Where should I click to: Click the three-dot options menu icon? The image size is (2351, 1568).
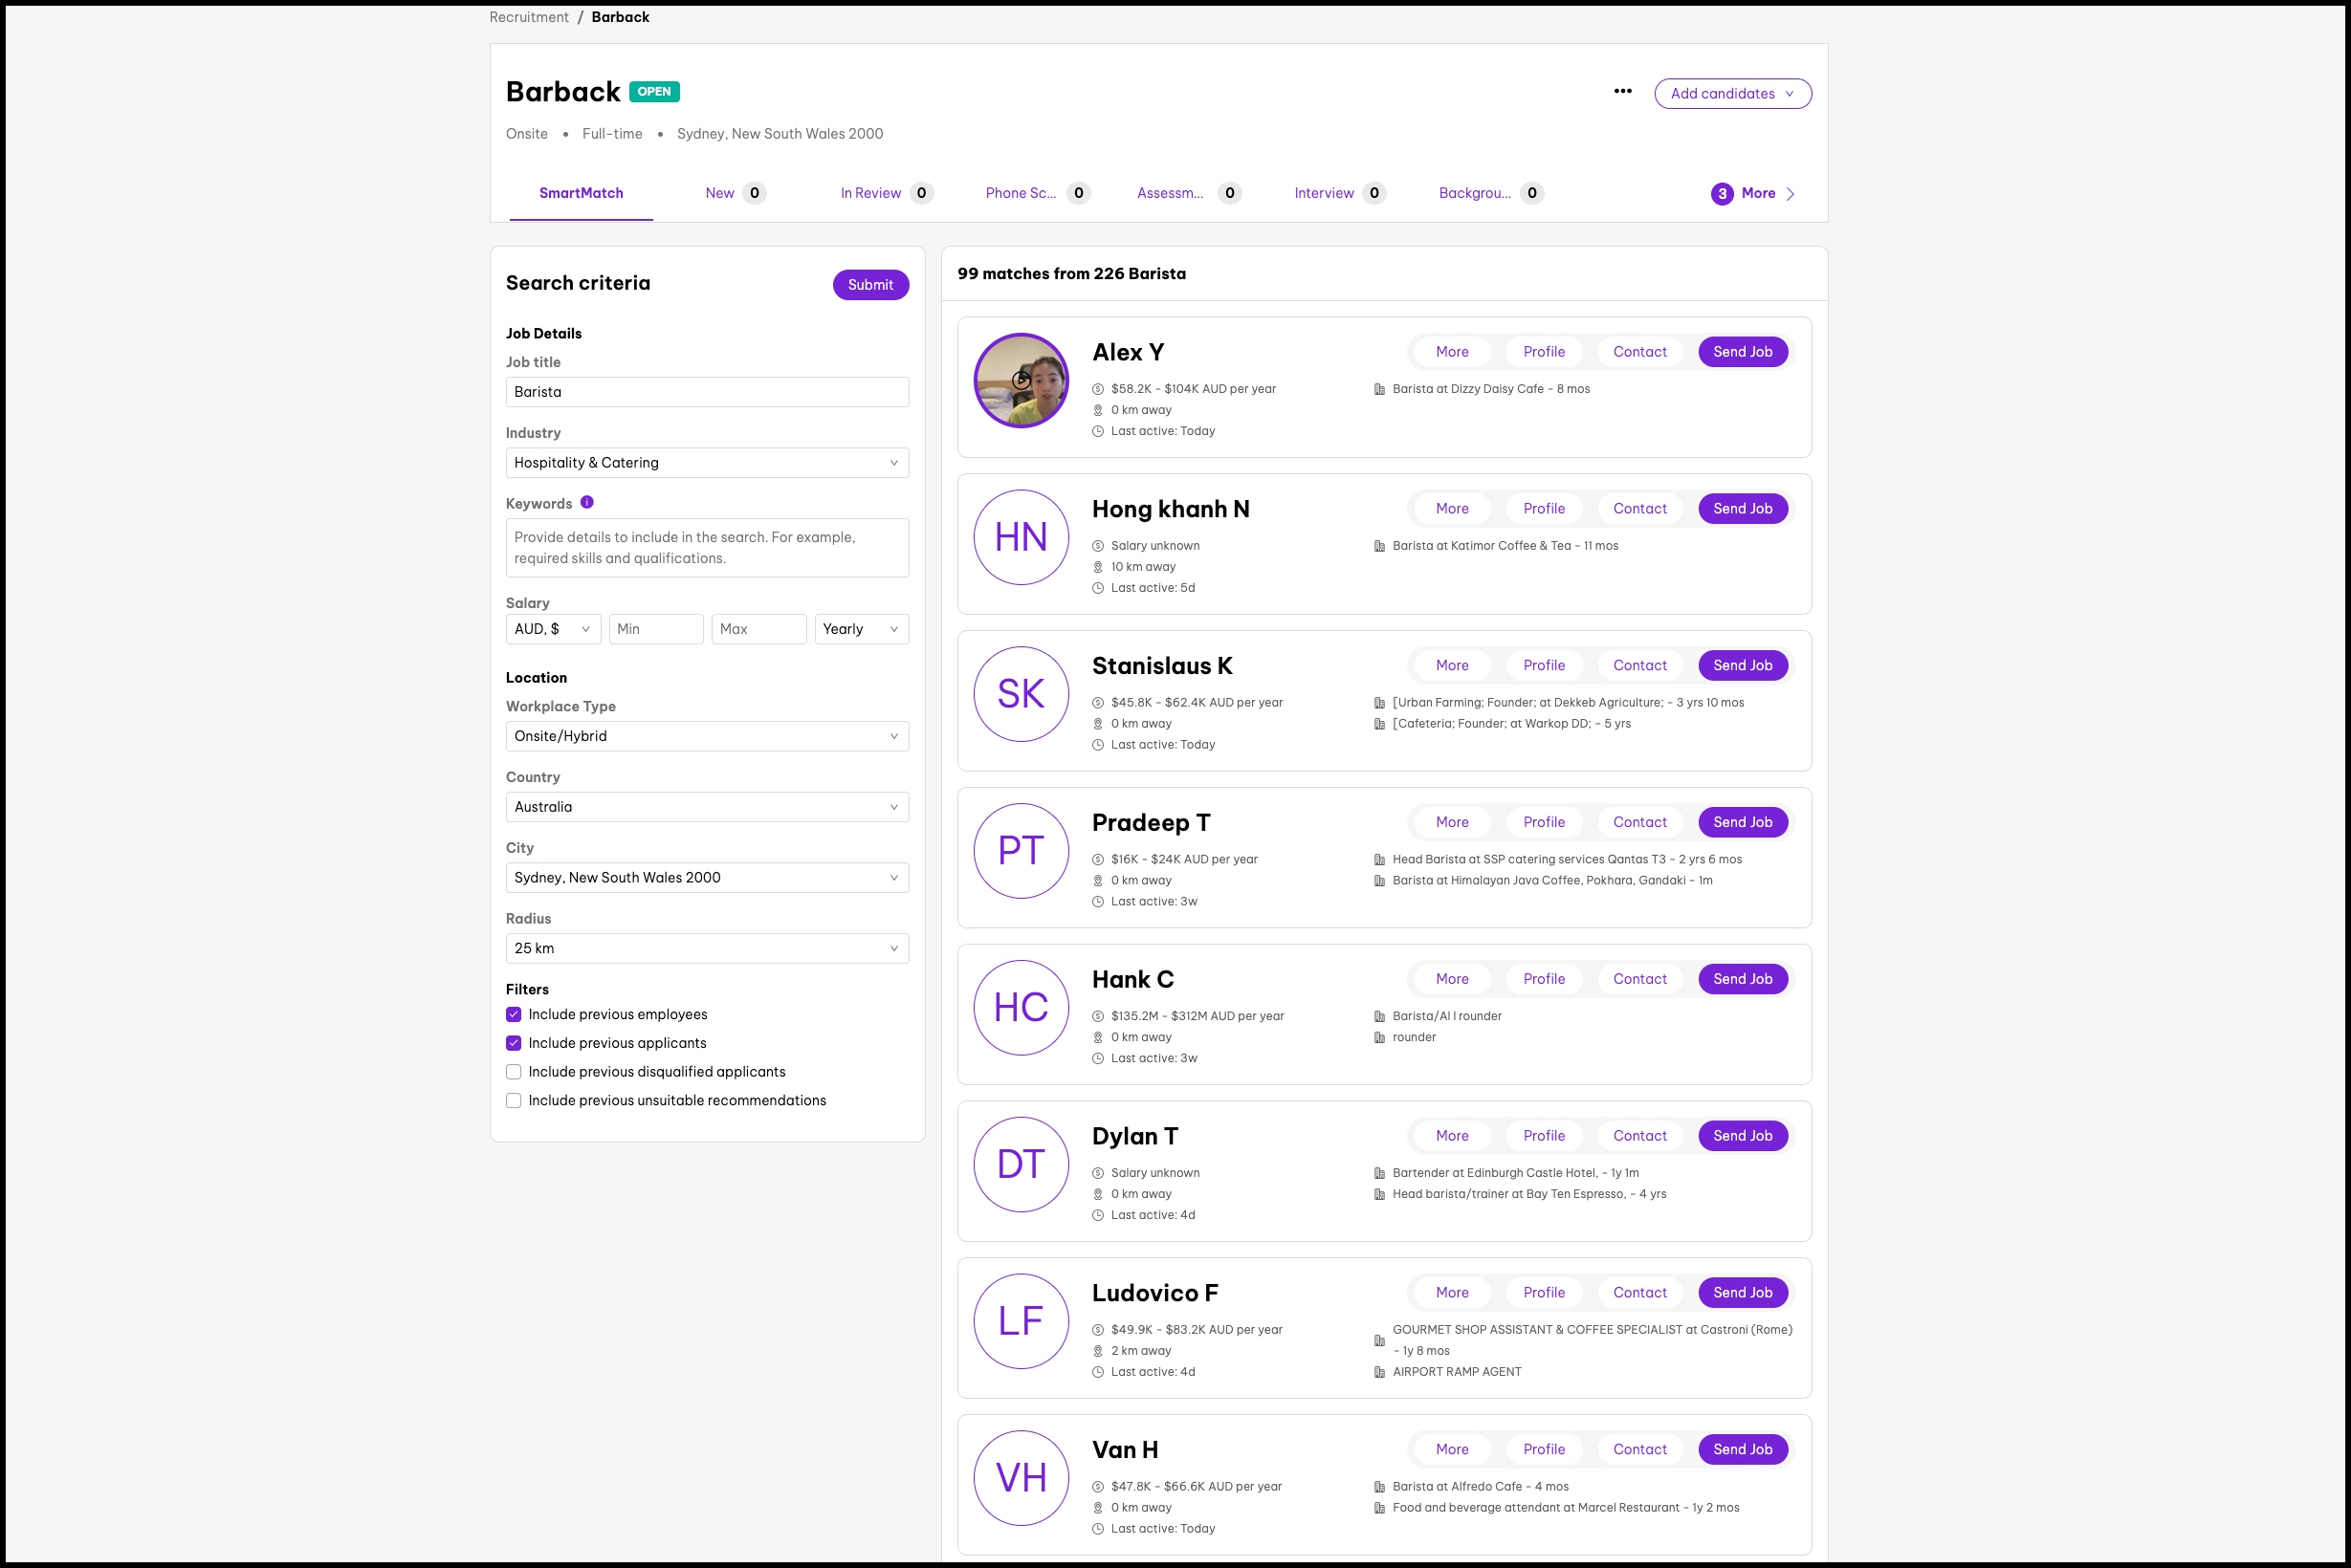point(1621,92)
